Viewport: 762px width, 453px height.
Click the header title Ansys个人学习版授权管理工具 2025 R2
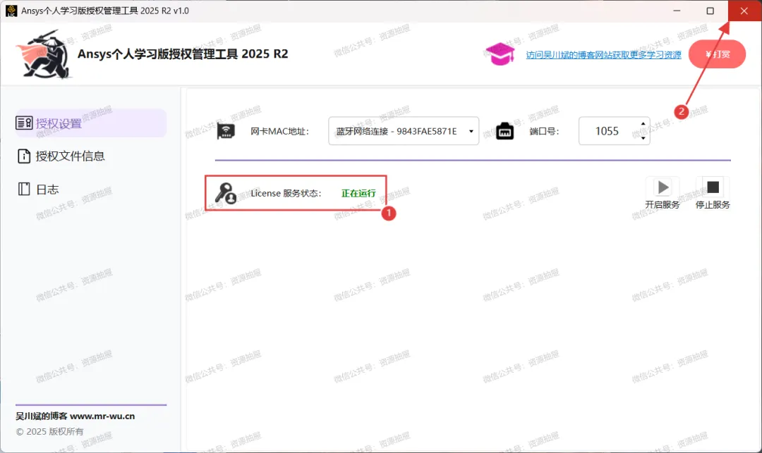(x=183, y=54)
